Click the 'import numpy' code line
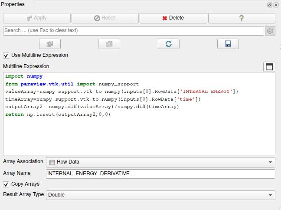 24,76
